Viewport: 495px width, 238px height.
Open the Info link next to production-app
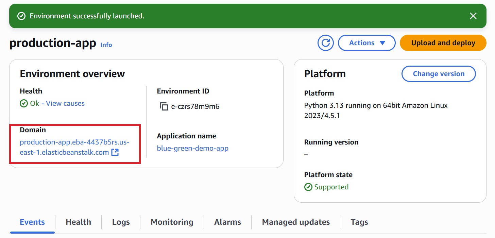[106, 45]
